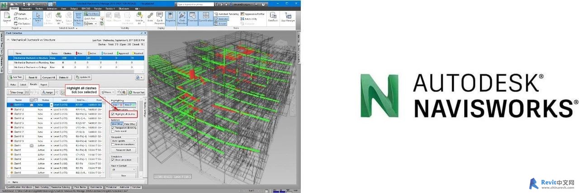The width and height of the screenshot is (579, 193).
Task: Open the Rules tab in Clash Detective
Action: [13, 85]
